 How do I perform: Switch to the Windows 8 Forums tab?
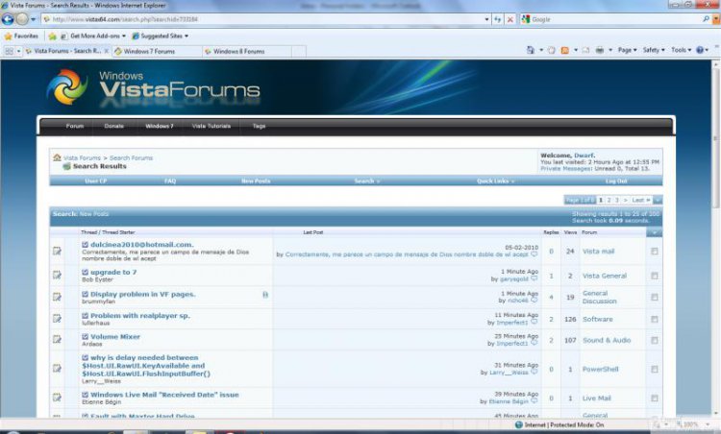click(x=247, y=52)
